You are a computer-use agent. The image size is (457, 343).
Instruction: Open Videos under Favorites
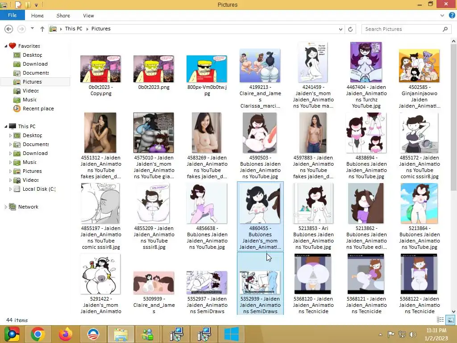click(x=30, y=91)
